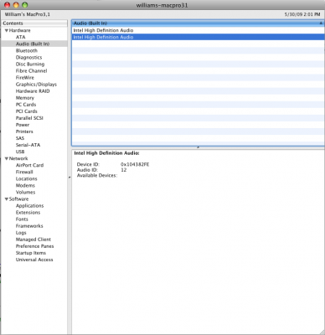Show Memory information
325x335 pixels.
click(25, 98)
